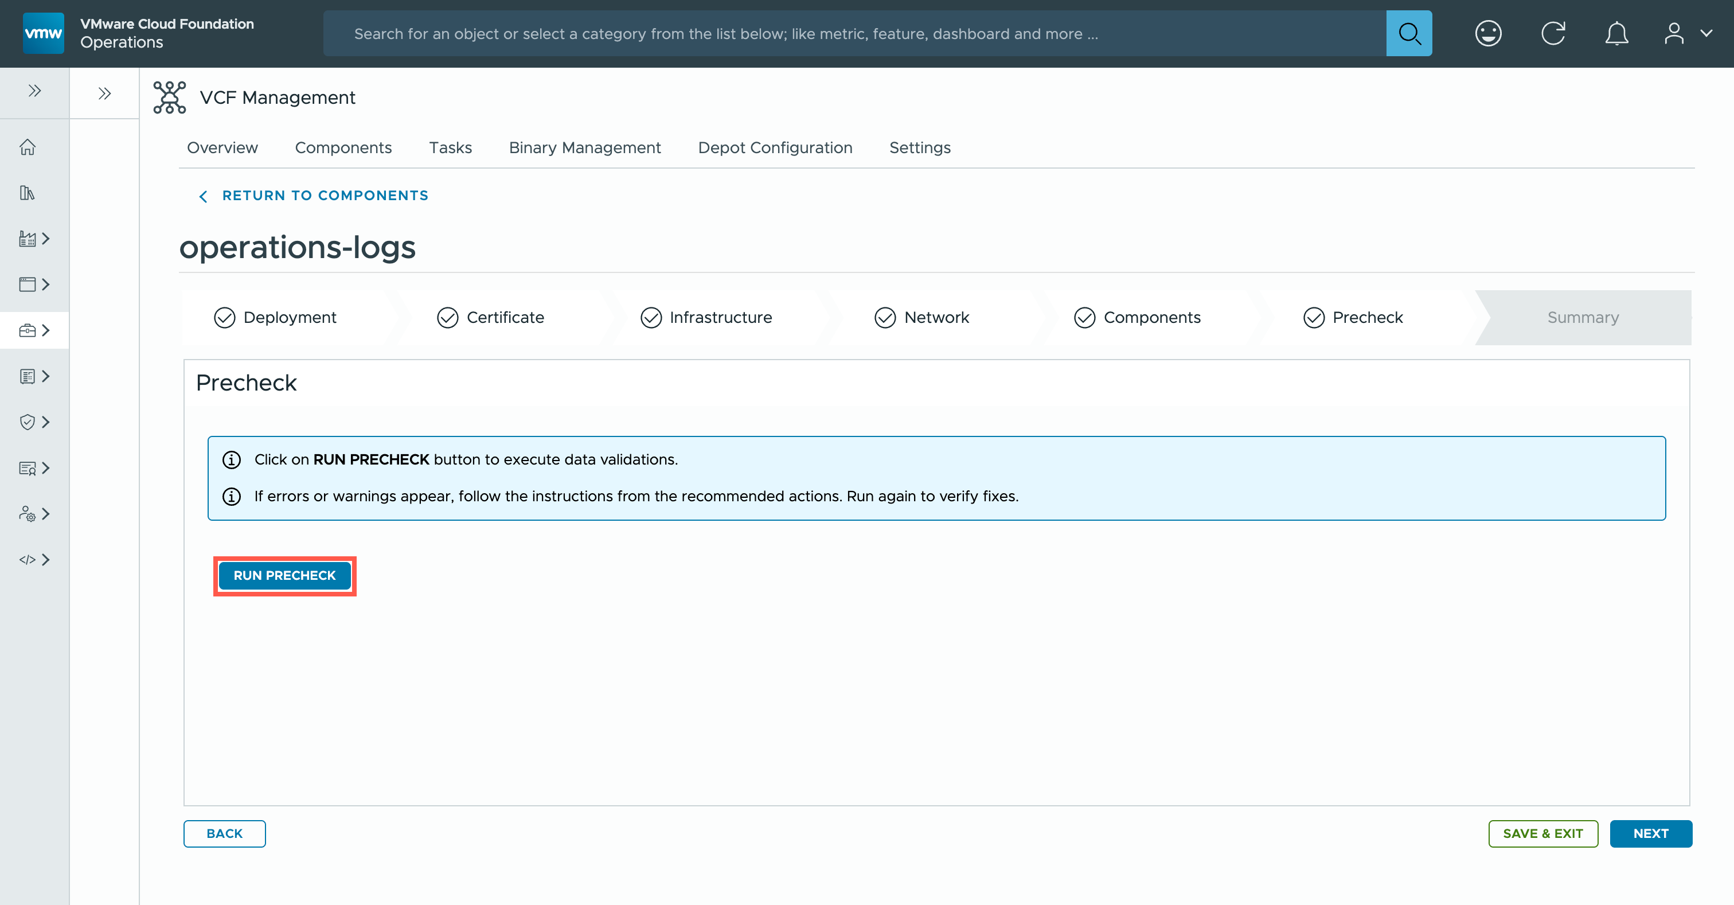
Task: Click the search magnifier button
Action: (1408, 33)
